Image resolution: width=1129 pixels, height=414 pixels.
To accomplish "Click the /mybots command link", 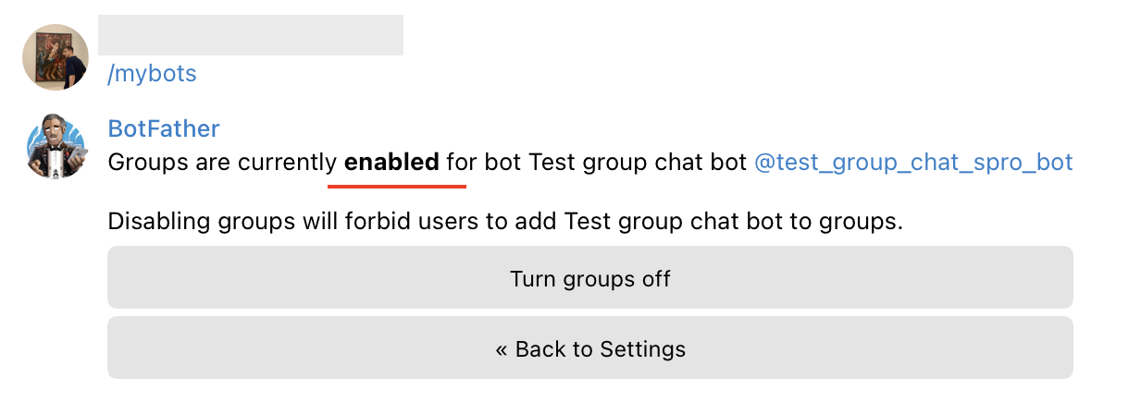I will click(152, 74).
